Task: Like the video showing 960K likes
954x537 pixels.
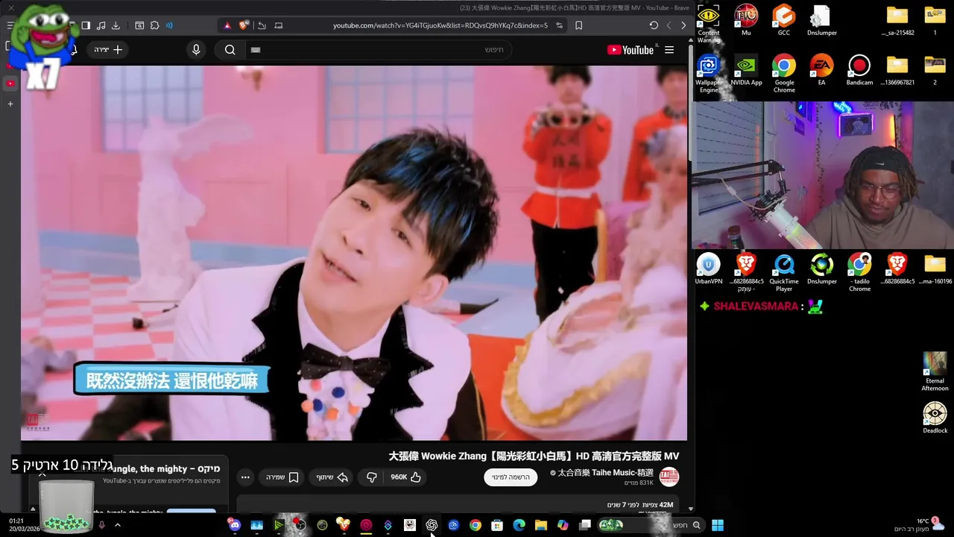Action: 406,477
